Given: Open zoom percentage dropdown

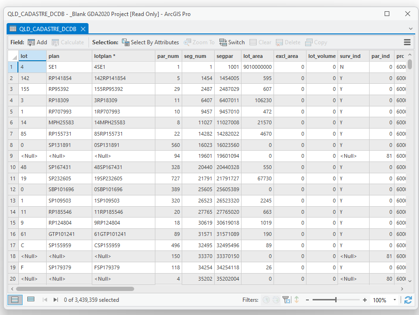Looking at the screenshot, I should coord(395,300).
